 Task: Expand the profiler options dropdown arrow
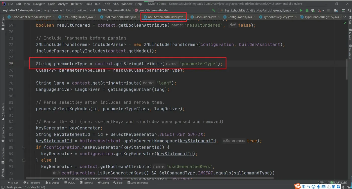click(x=323, y=10)
